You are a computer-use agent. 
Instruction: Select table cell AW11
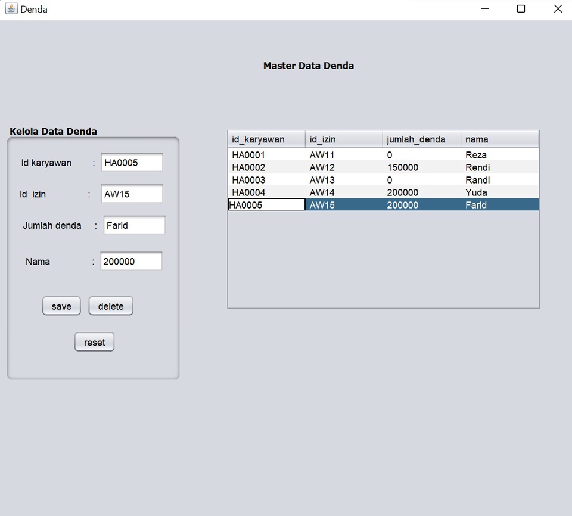[344, 155]
